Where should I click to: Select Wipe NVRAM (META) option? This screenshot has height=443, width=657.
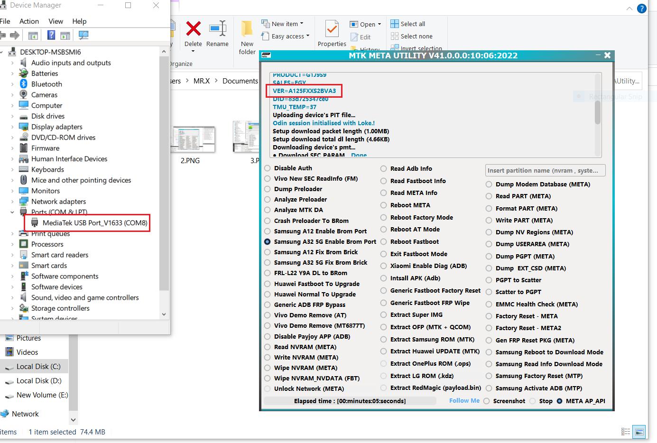(x=268, y=368)
